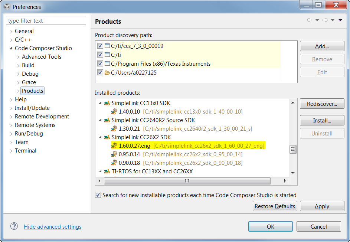
Task: Select the Install/Update preferences item
Action: point(32,108)
